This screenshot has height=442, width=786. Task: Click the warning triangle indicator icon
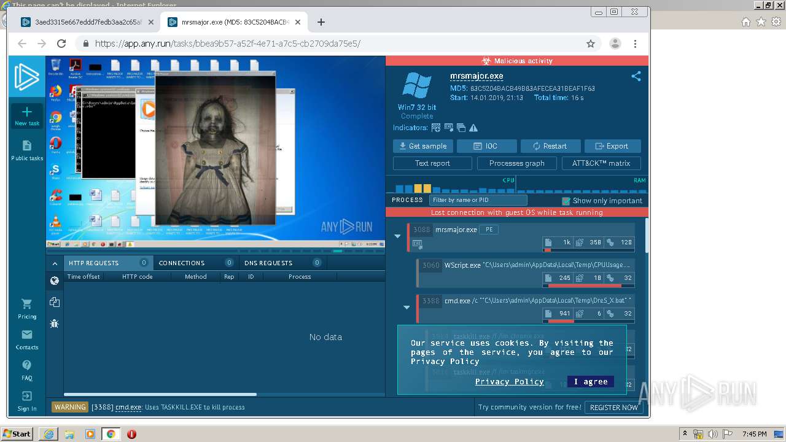(473, 128)
